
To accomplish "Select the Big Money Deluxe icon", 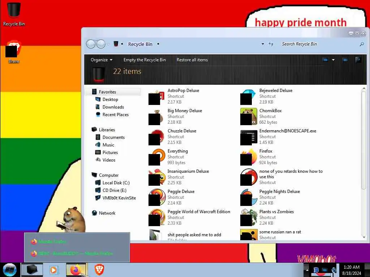I will (x=156, y=117).
